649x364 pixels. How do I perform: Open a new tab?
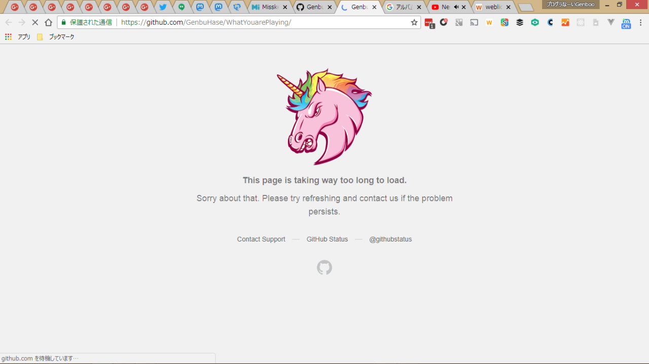(526, 8)
